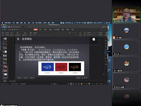Click the zoom-in plus icon in status bar
This screenshot has height=106, width=141.
pyautogui.click(x=97, y=84)
